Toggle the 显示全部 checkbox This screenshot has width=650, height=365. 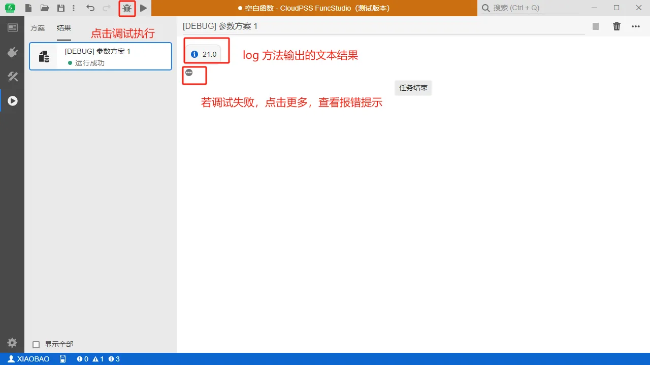(x=36, y=345)
